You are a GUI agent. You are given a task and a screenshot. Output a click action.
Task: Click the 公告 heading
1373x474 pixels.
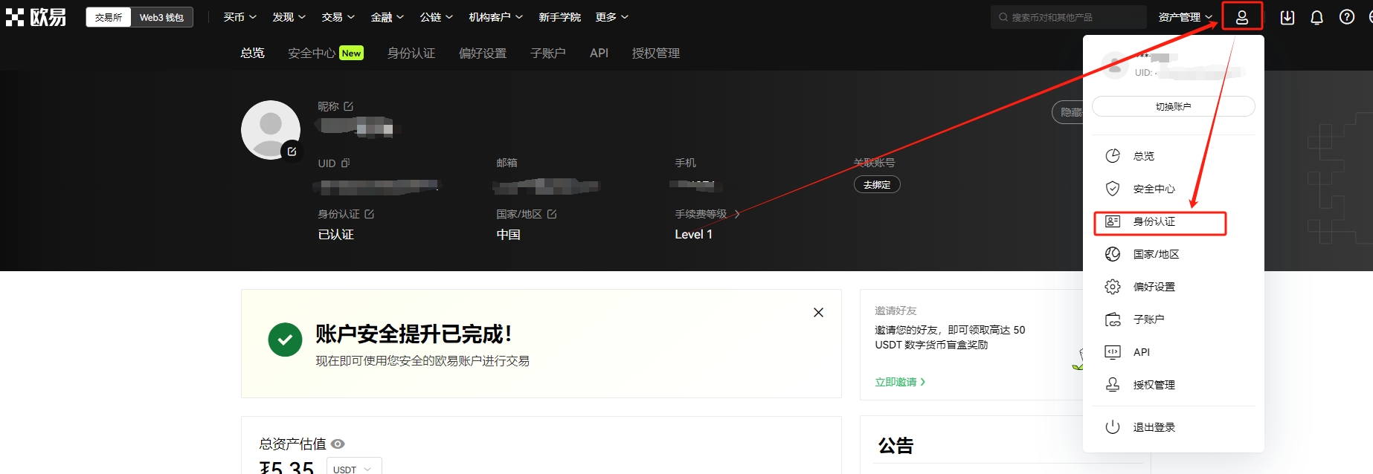[x=895, y=445]
